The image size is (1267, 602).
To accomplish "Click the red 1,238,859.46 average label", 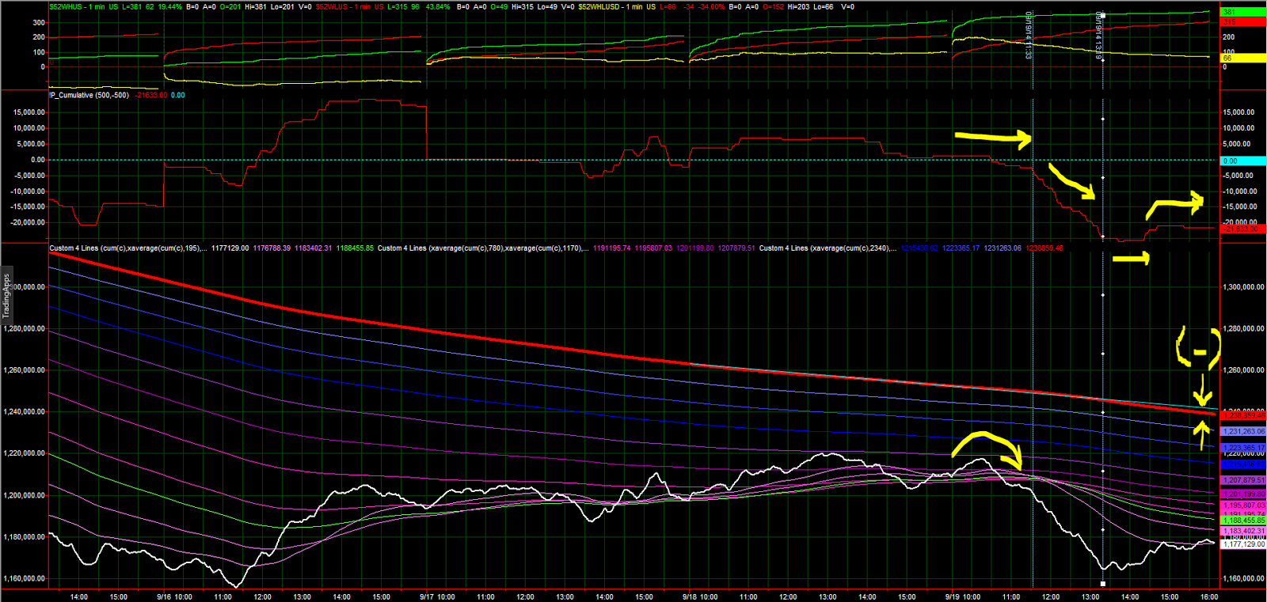I will point(1243,415).
